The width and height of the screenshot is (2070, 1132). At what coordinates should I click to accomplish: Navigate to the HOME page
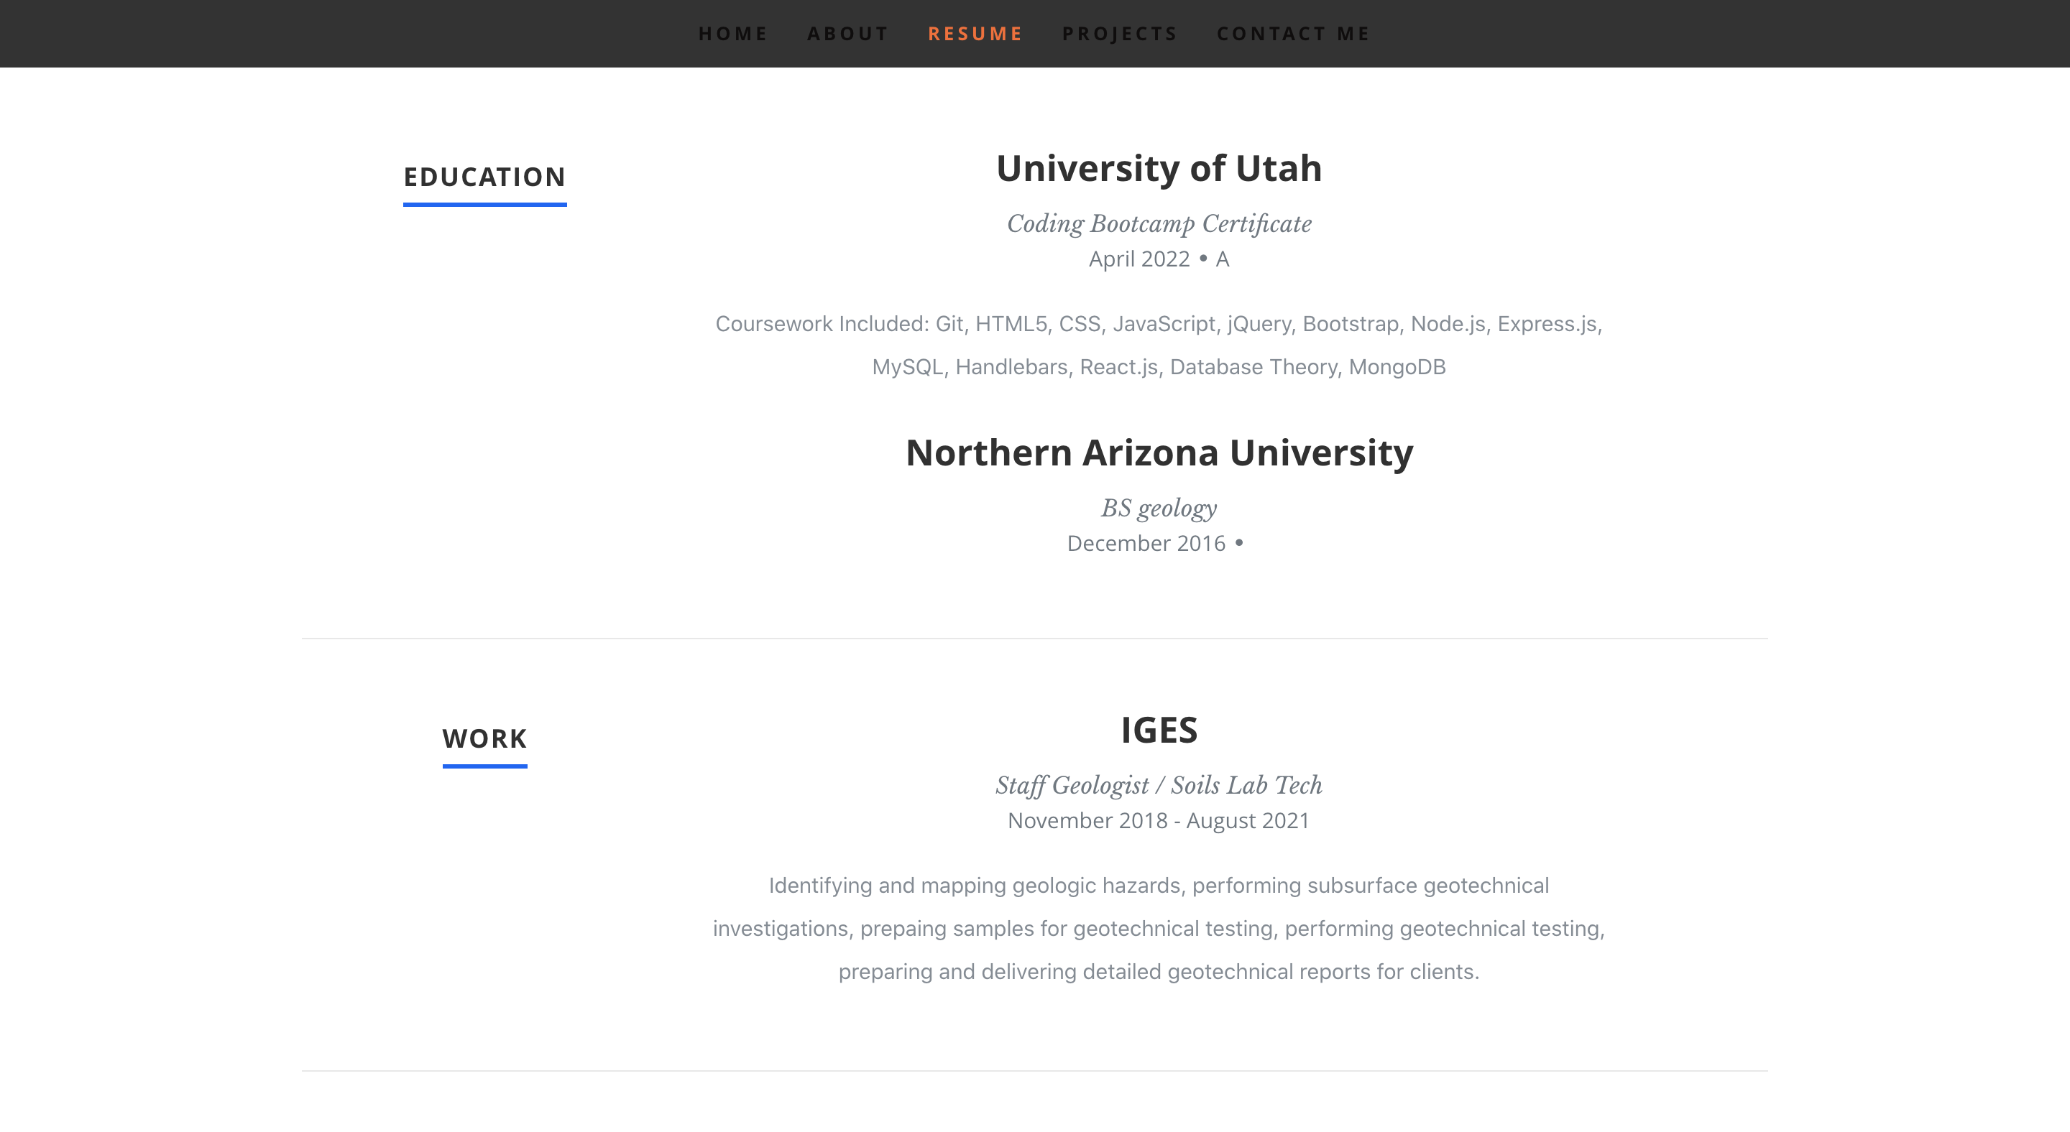[732, 33]
